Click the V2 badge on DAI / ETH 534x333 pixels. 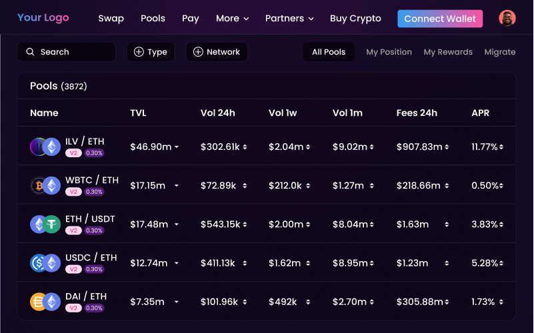[x=73, y=308]
